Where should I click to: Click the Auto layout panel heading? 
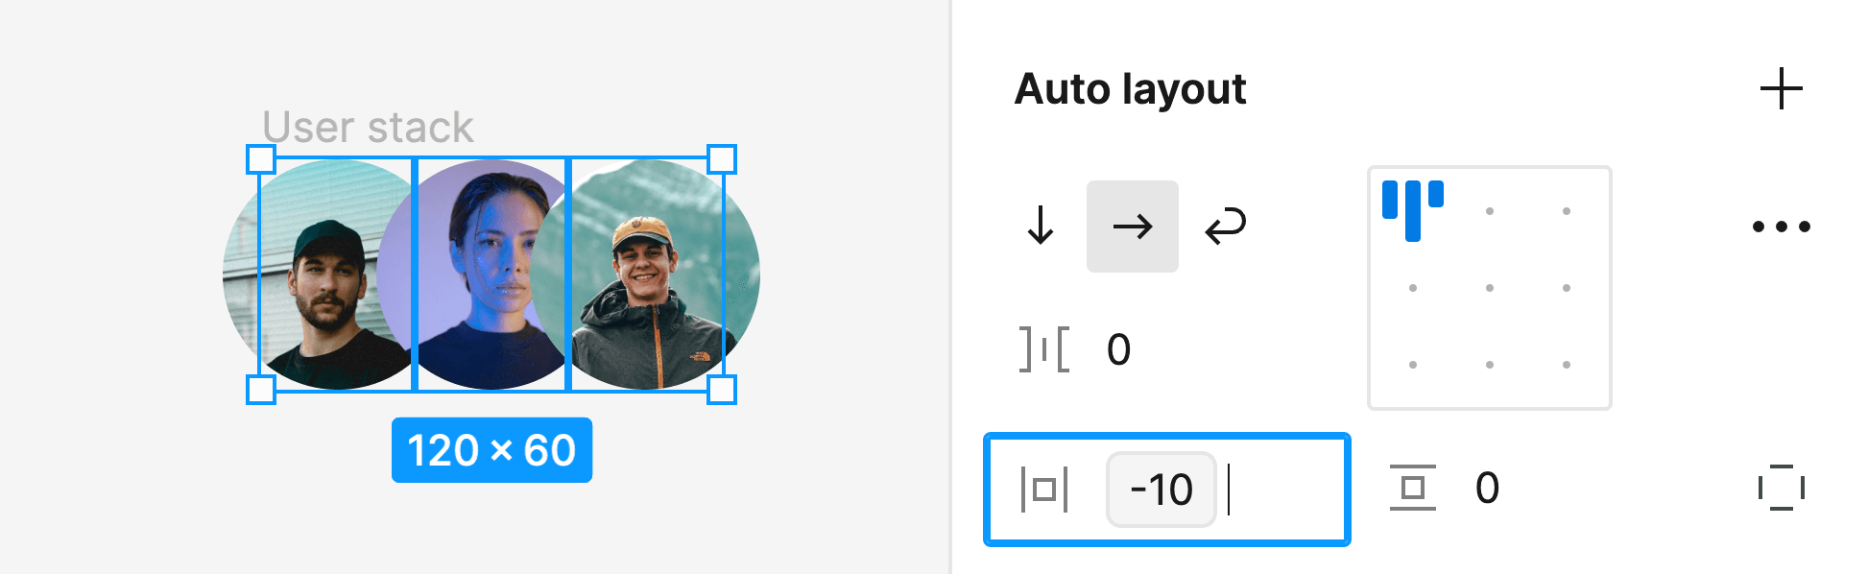pos(1131,88)
